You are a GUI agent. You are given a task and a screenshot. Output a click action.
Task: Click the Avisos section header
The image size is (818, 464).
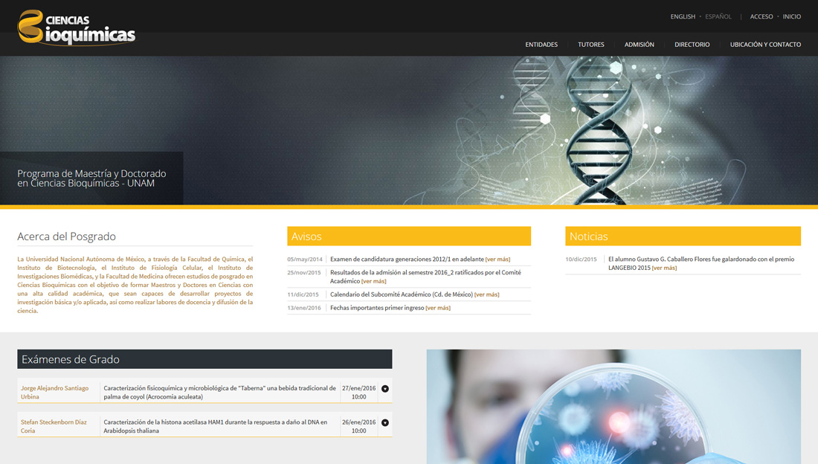(x=409, y=236)
